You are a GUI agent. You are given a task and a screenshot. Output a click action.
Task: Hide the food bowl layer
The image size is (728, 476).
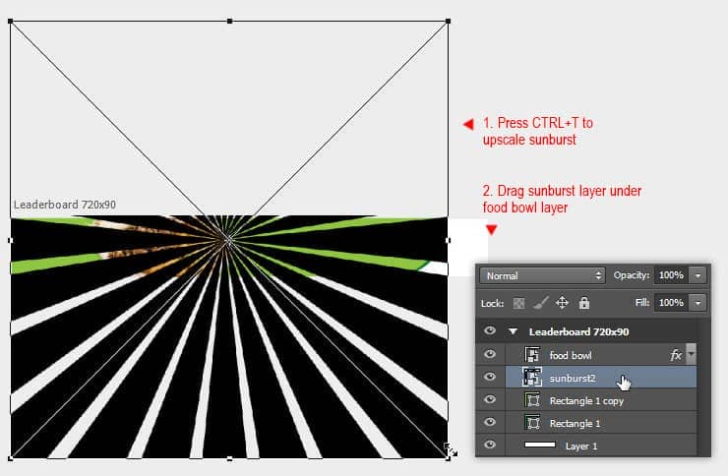(490, 354)
